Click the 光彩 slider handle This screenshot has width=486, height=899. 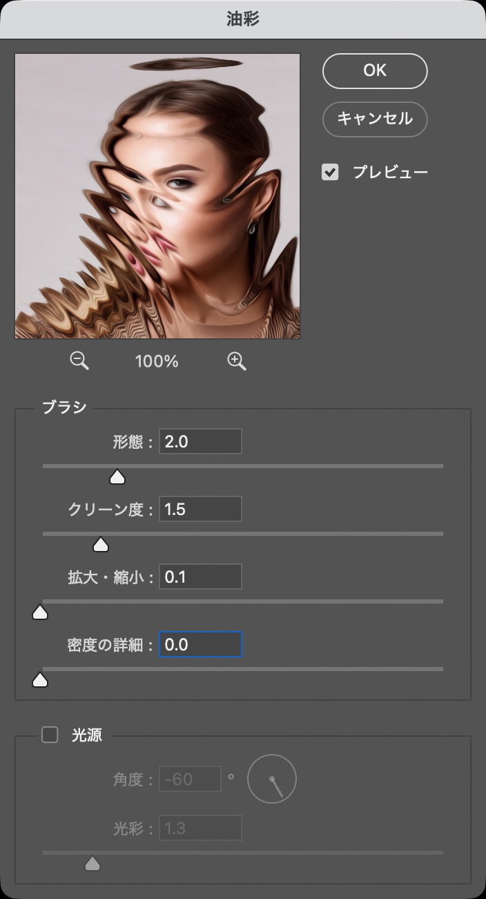pos(92,863)
